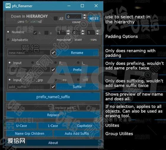The height and width of the screenshot is (150, 166).
Task: Decrease the PAD COUNT spinner value
Action: coord(68,34)
